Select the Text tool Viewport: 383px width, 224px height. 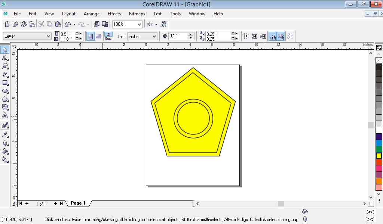click(x=5, y=115)
